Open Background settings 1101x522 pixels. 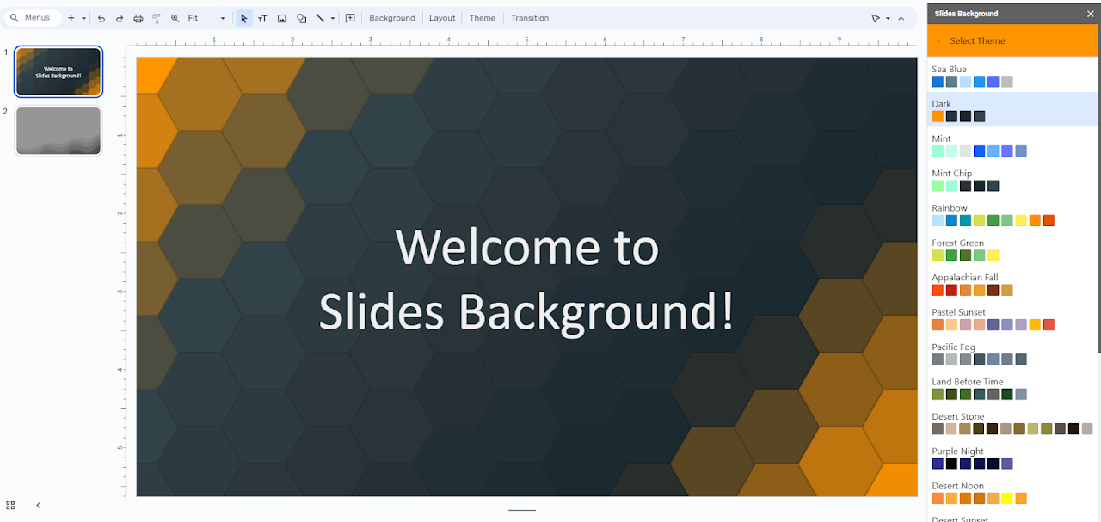click(x=392, y=18)
